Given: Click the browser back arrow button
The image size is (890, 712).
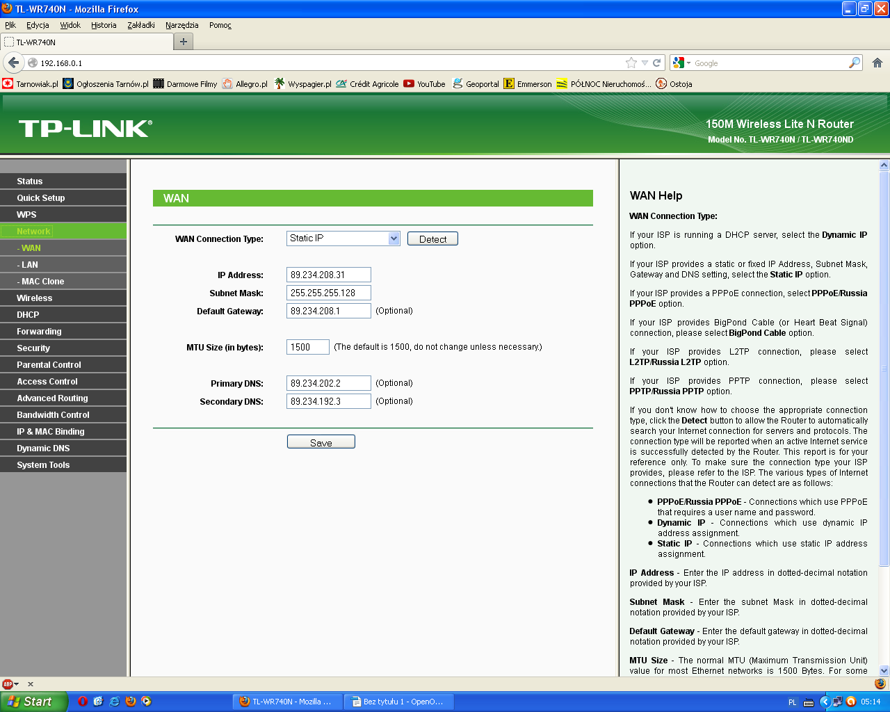Looking at the screenshot, I should click(x=13, y=63).
